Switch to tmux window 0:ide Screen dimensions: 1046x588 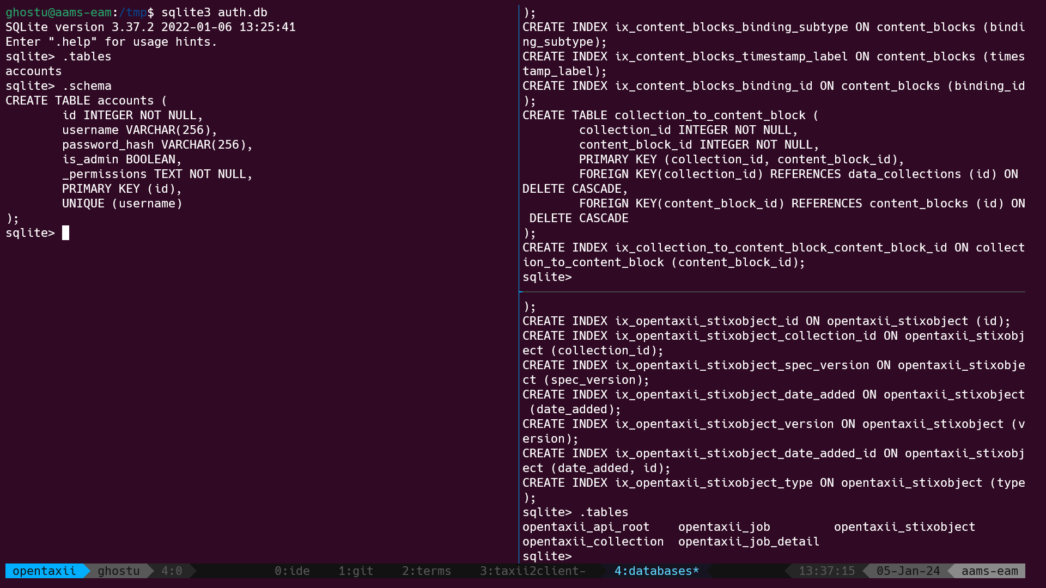coord(292,571)
